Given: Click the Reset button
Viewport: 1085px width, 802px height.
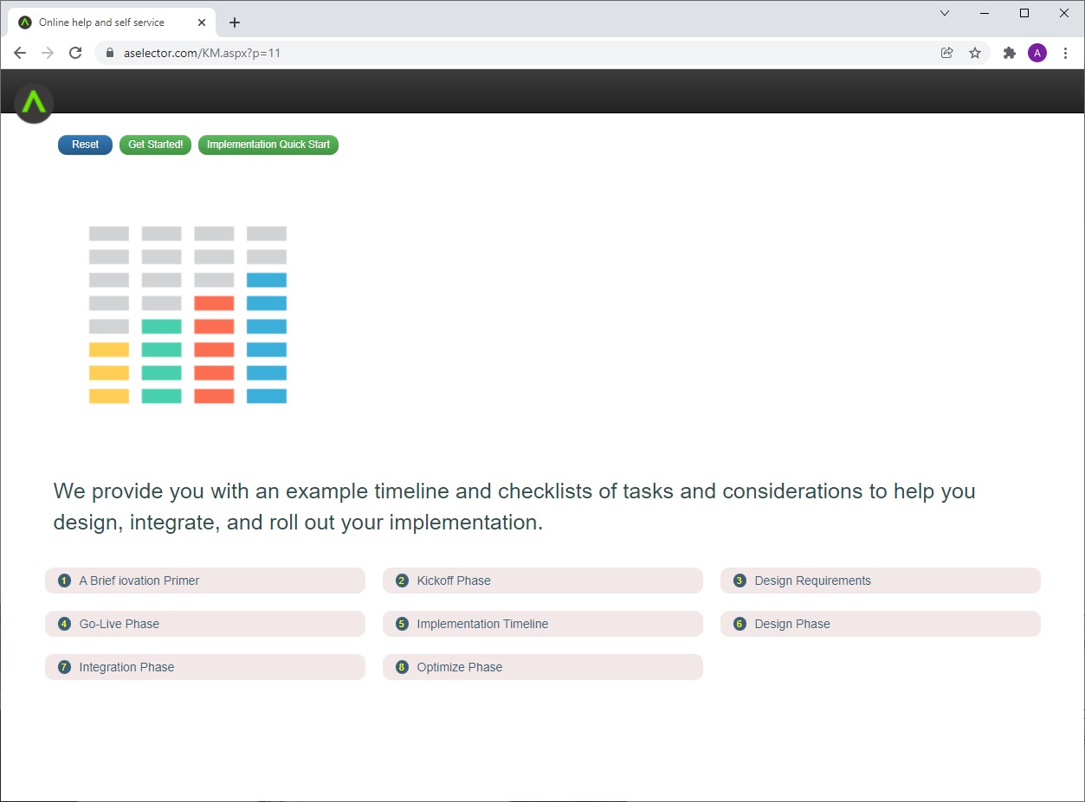Looking at the screenshot, I should 85,144.
